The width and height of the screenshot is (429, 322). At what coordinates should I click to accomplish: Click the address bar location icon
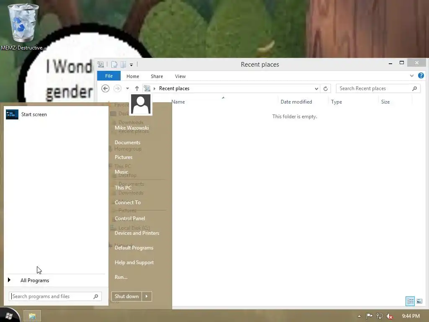coord(147,88)
